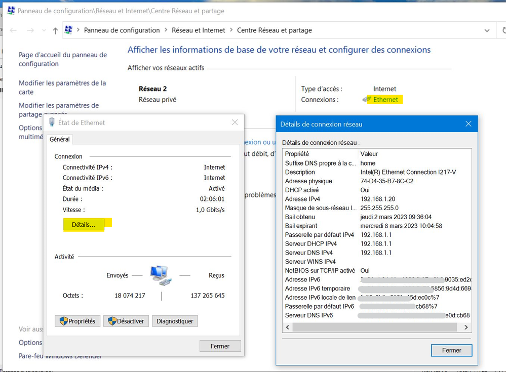The width and height of the screenshot is (506, 372).
Task: Close the État de Ethernet dialog with X
Action: point(235,122)
